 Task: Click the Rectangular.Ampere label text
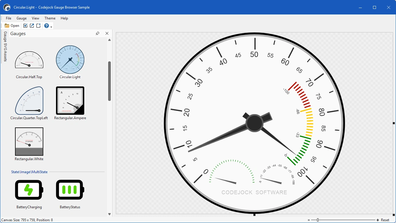pos(70,118)
